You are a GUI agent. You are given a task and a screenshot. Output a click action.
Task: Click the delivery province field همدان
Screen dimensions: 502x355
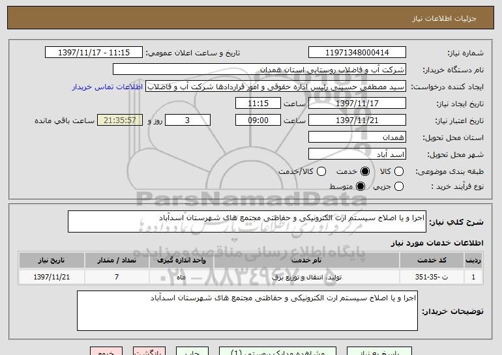(357, 137)
